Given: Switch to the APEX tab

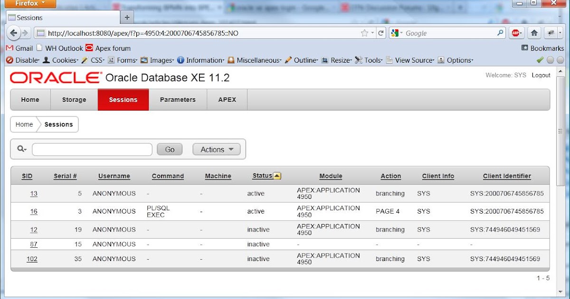Looking at the screenshot, I should (227, 100).
